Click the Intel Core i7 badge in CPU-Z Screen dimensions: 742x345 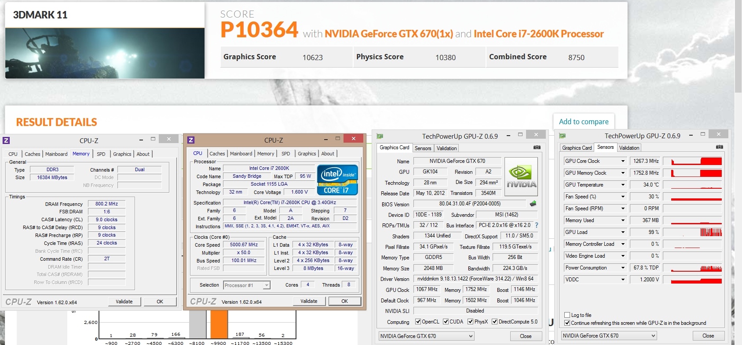pyautogui.click(x=337, y=180)
